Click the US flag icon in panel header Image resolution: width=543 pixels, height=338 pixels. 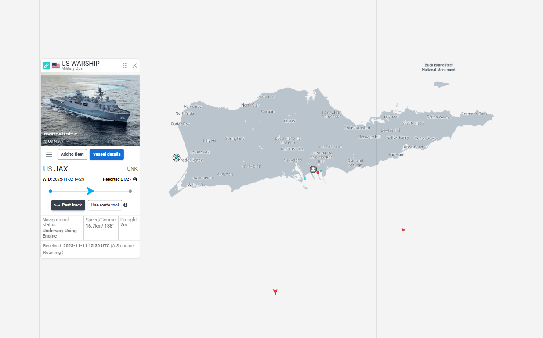[56, 65]
